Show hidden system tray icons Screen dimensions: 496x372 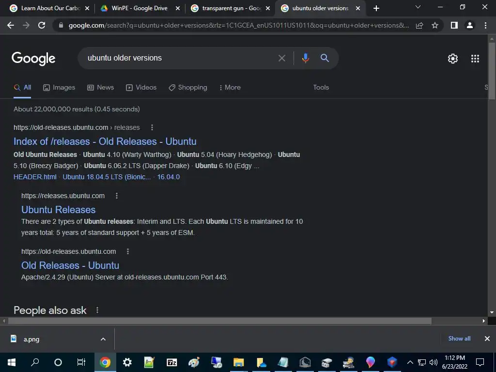pos(410,362)
